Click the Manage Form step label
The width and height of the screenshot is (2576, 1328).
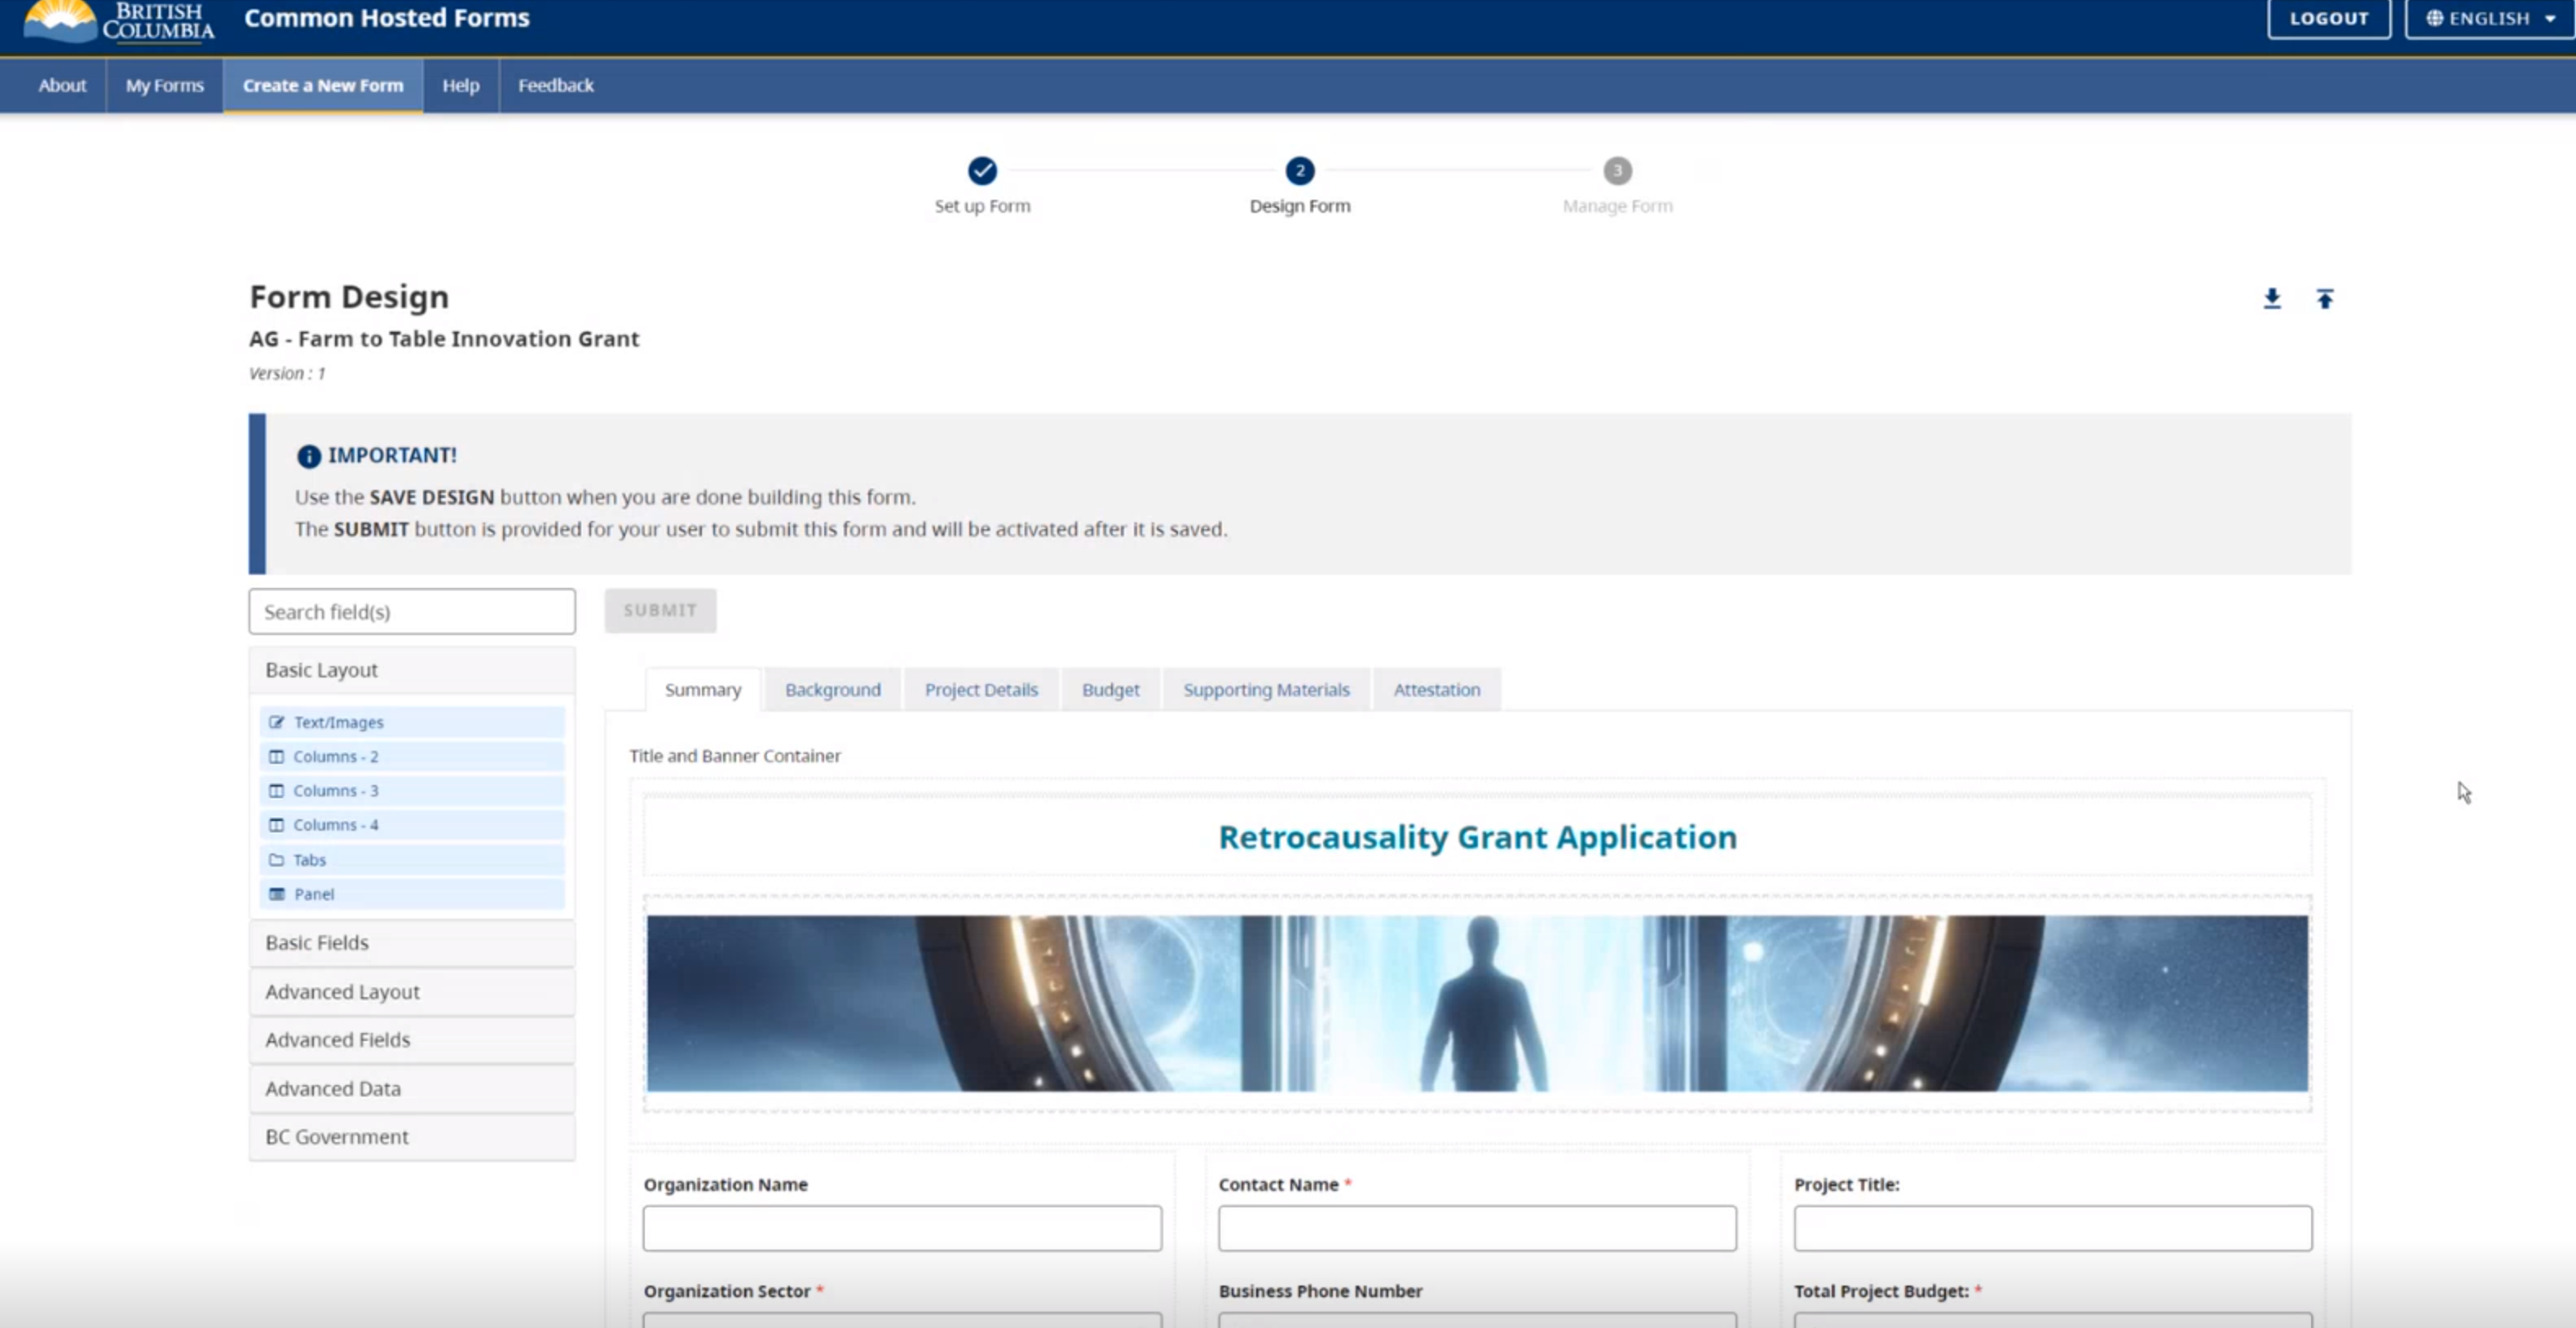click(1617, 206)
